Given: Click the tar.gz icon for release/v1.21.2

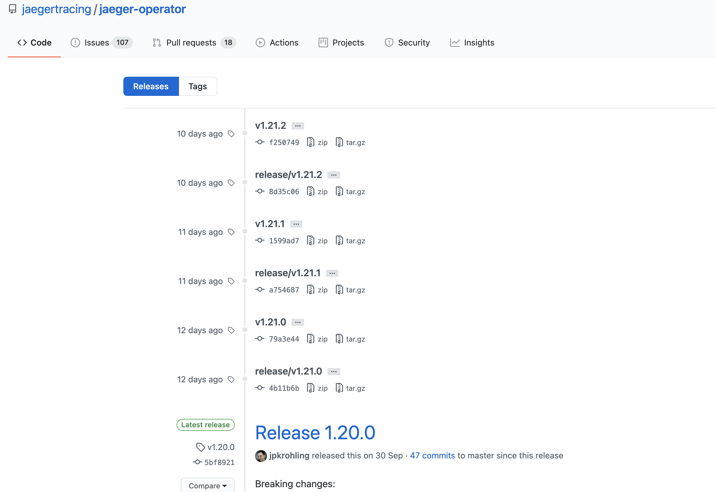Looking at the screenshot, I should (x=339, y=191).
